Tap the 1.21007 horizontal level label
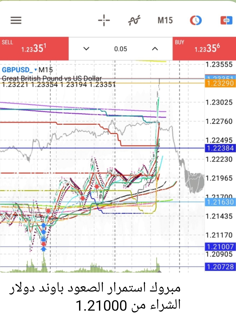236x314 pixels. tap(220, 247)
